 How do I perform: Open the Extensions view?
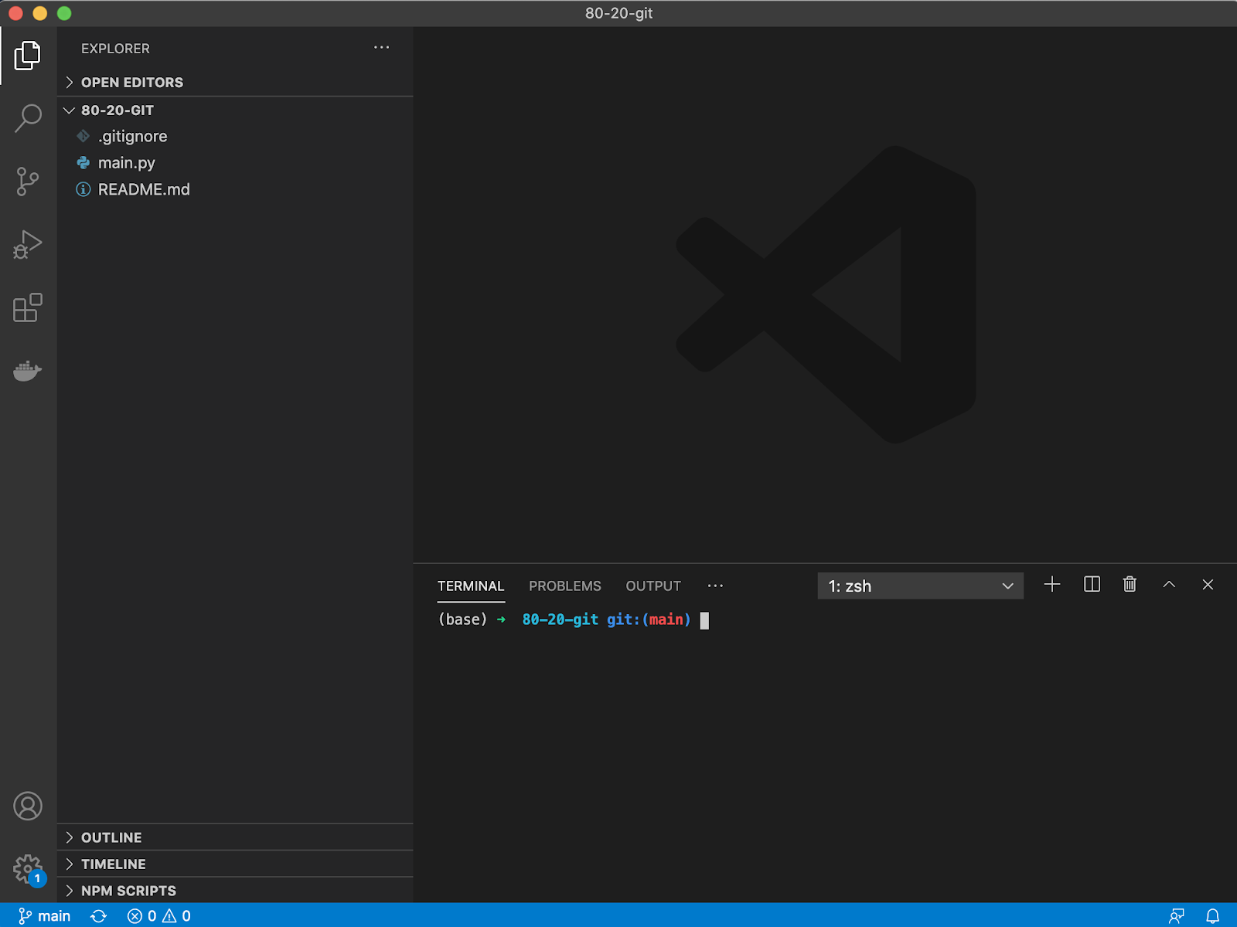[28, 307]
